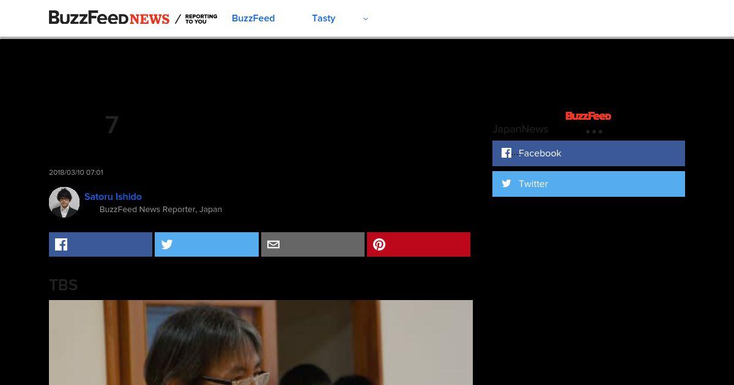Viewport: 734px width, 385px height.
Task: Expand the header chevron dropdown
Action: (366, 19)
